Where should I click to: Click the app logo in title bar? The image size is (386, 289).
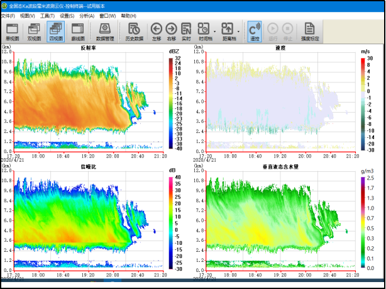[x=4, y=6]
